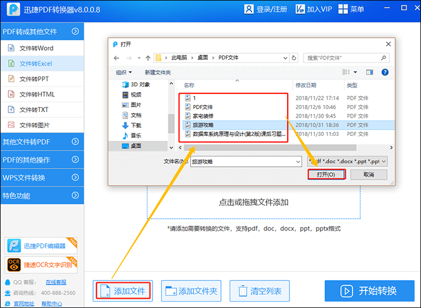The height and width of the screenshot is (308, 421).
Task: Click the 迅捷PDF转换器 app logo
Action: (x=13, y=9)
